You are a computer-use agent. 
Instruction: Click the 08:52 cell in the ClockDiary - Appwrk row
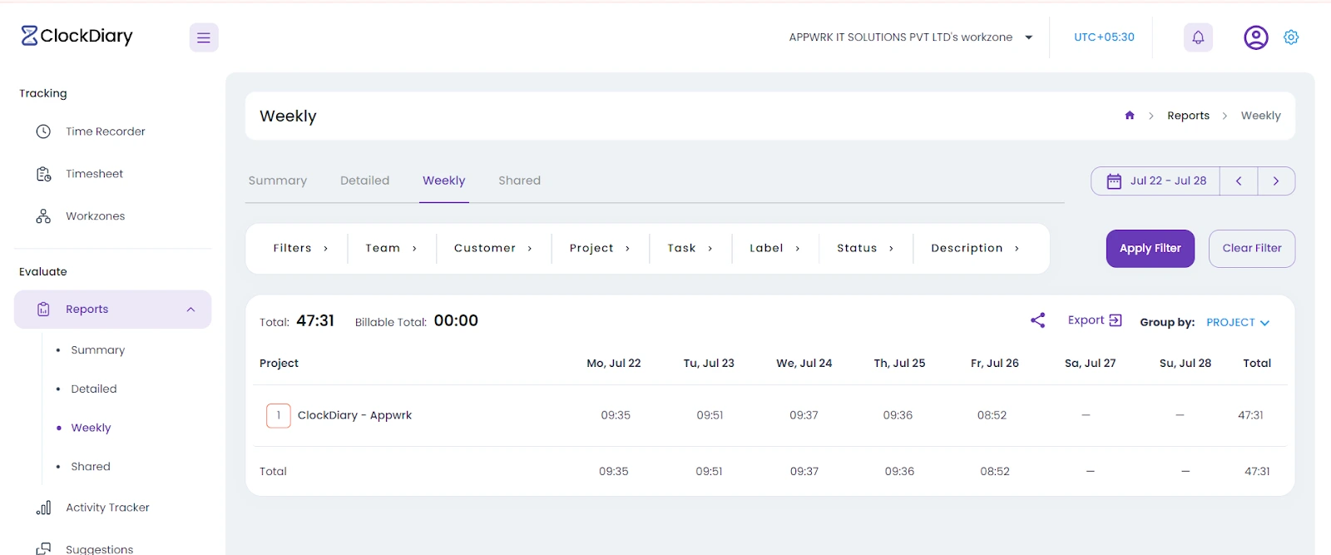coord(992,415)
